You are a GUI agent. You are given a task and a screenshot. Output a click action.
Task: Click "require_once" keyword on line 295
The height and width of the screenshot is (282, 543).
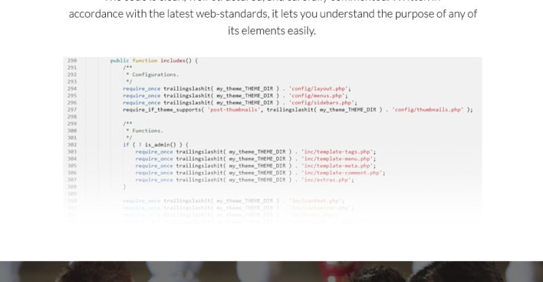click(142, 96)
